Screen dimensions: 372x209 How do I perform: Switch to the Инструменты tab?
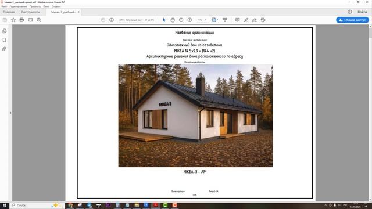pos(30,12)
